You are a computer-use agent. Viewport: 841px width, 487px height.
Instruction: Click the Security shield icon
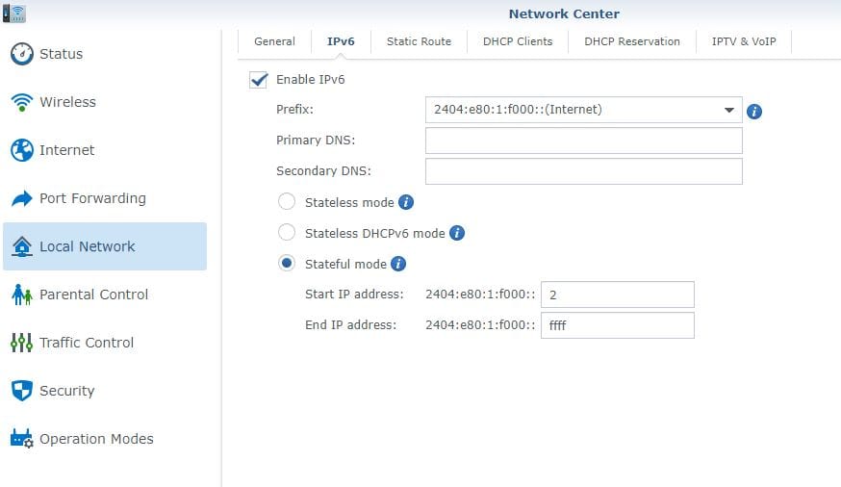[21, 391]
